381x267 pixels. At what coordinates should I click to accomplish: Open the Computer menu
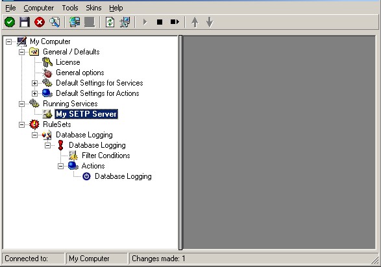(39, 8)
